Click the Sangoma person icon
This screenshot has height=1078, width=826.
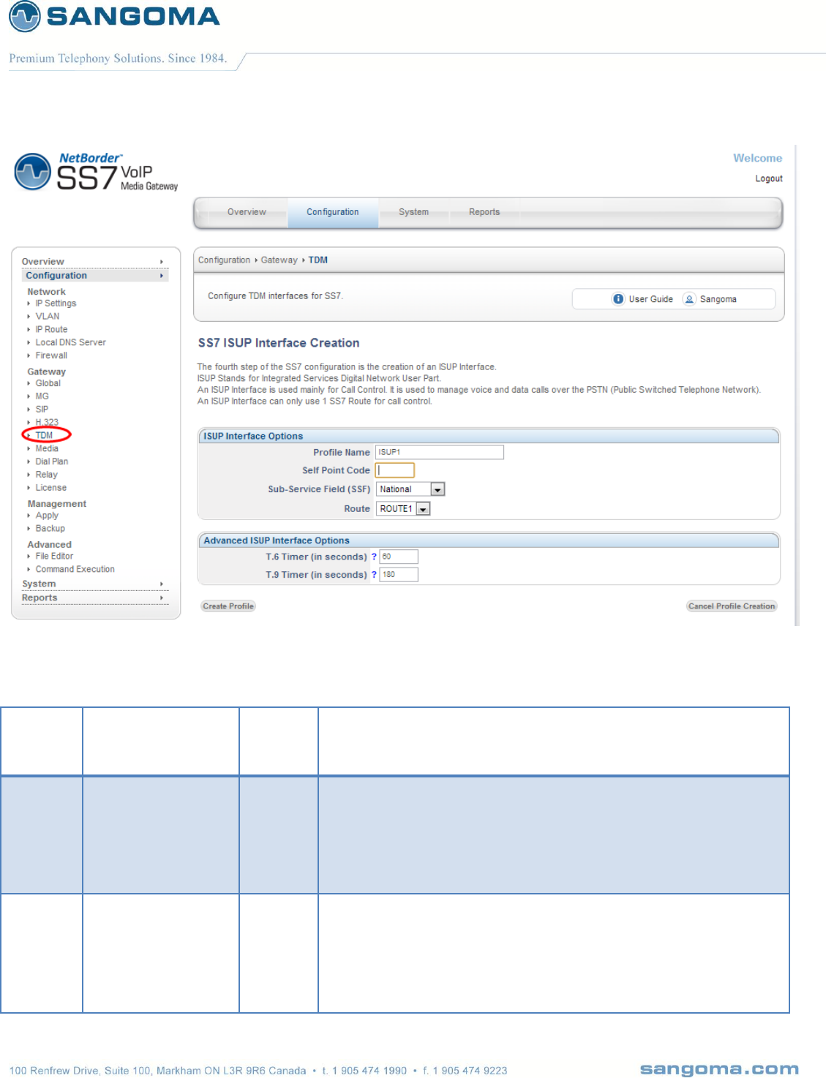[689, 298]
